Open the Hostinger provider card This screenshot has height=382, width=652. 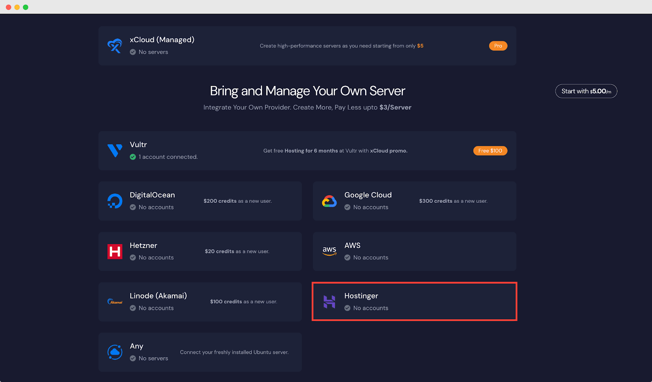pos(414,301)
